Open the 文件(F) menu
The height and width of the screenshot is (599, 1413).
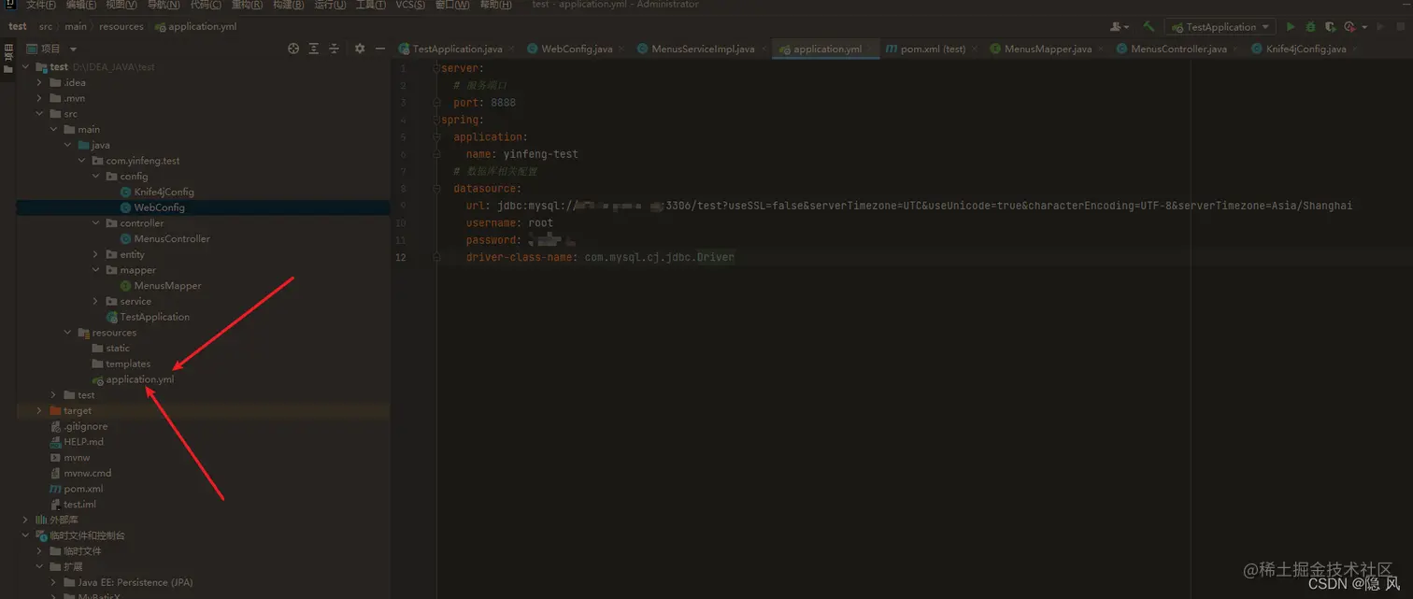(x=42, y=5)
